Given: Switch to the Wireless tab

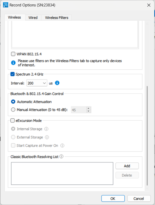Looking at the screenshot, I should [x=14, y=17].
